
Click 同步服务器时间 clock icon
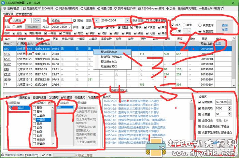(x=57, y=9)
